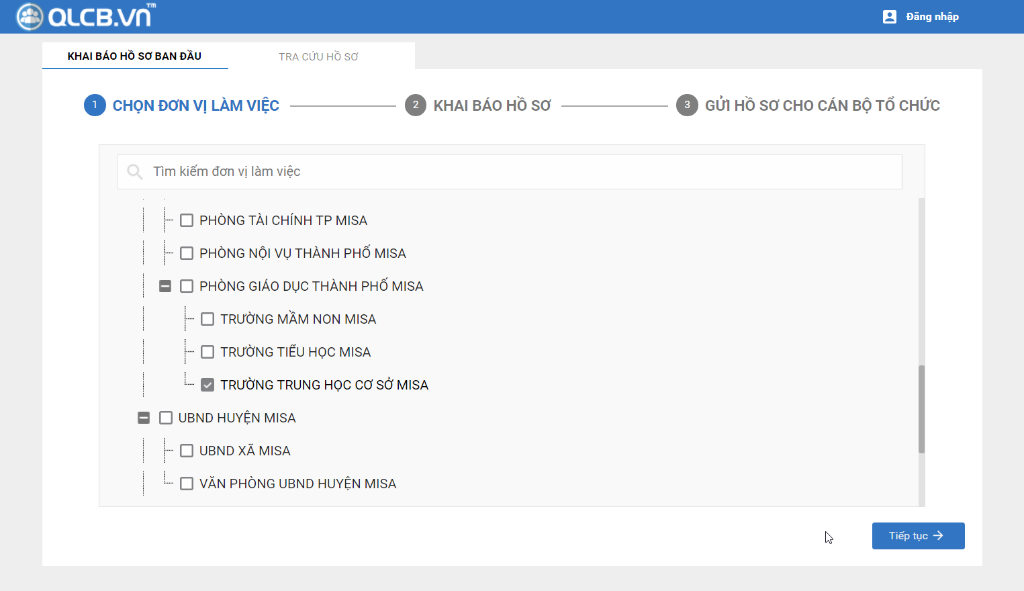Click the search magnifier icon
Image resolution: width=1024 pixels, height=591 pixels.
click(x=134, y=172)
